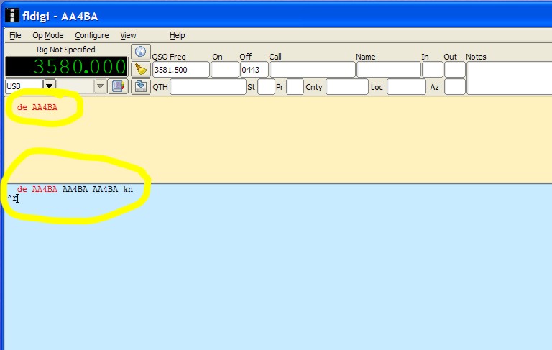Viewport: 552px width, 350px height.
Task: Click the On time field
Action: coord(224,70)
